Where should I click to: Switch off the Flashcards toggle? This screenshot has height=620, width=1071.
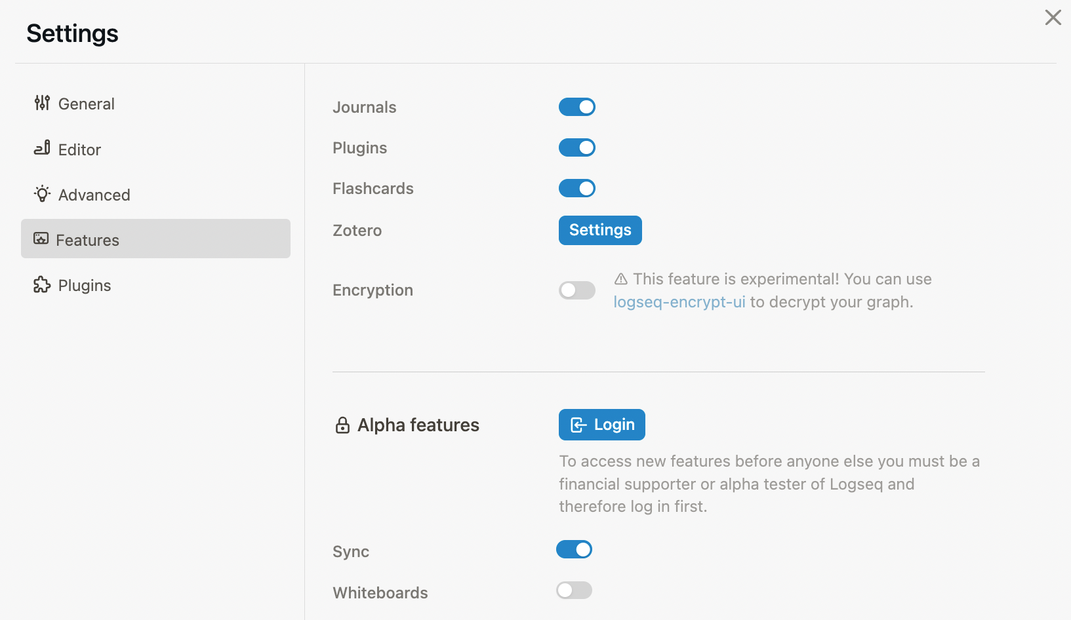point(577,188)
